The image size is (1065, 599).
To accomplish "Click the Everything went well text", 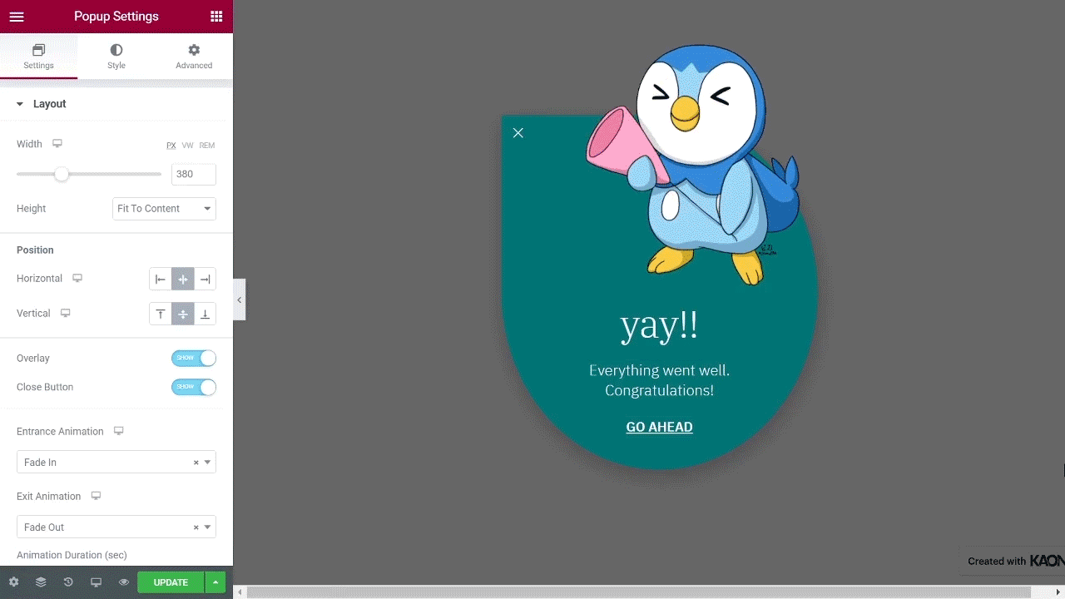I will coord(659,380).
